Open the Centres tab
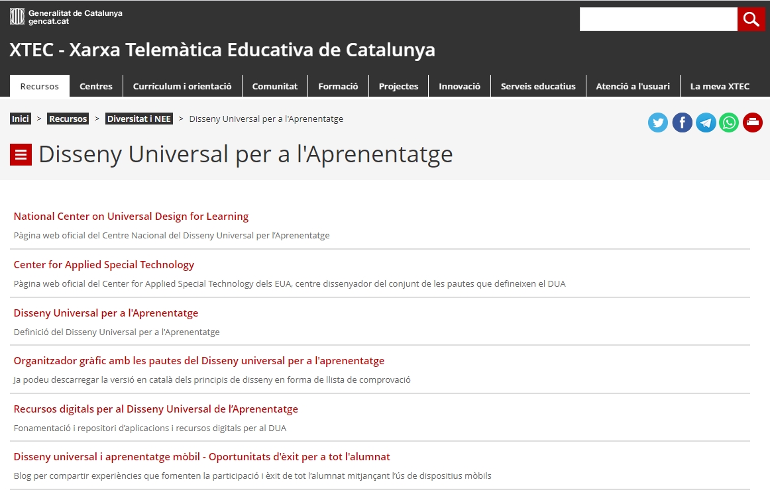The image size is (770, 498). coord(96,86)
